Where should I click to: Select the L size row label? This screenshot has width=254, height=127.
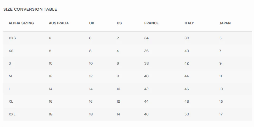click(10, 89)
